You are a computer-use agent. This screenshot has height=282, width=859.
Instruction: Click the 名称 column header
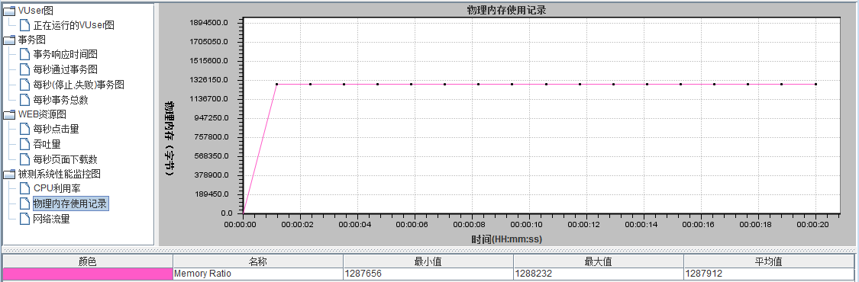258,261
